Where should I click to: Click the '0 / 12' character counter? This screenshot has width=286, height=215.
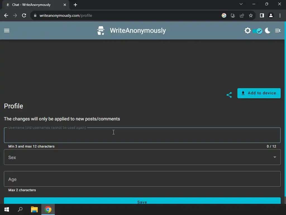271,146
